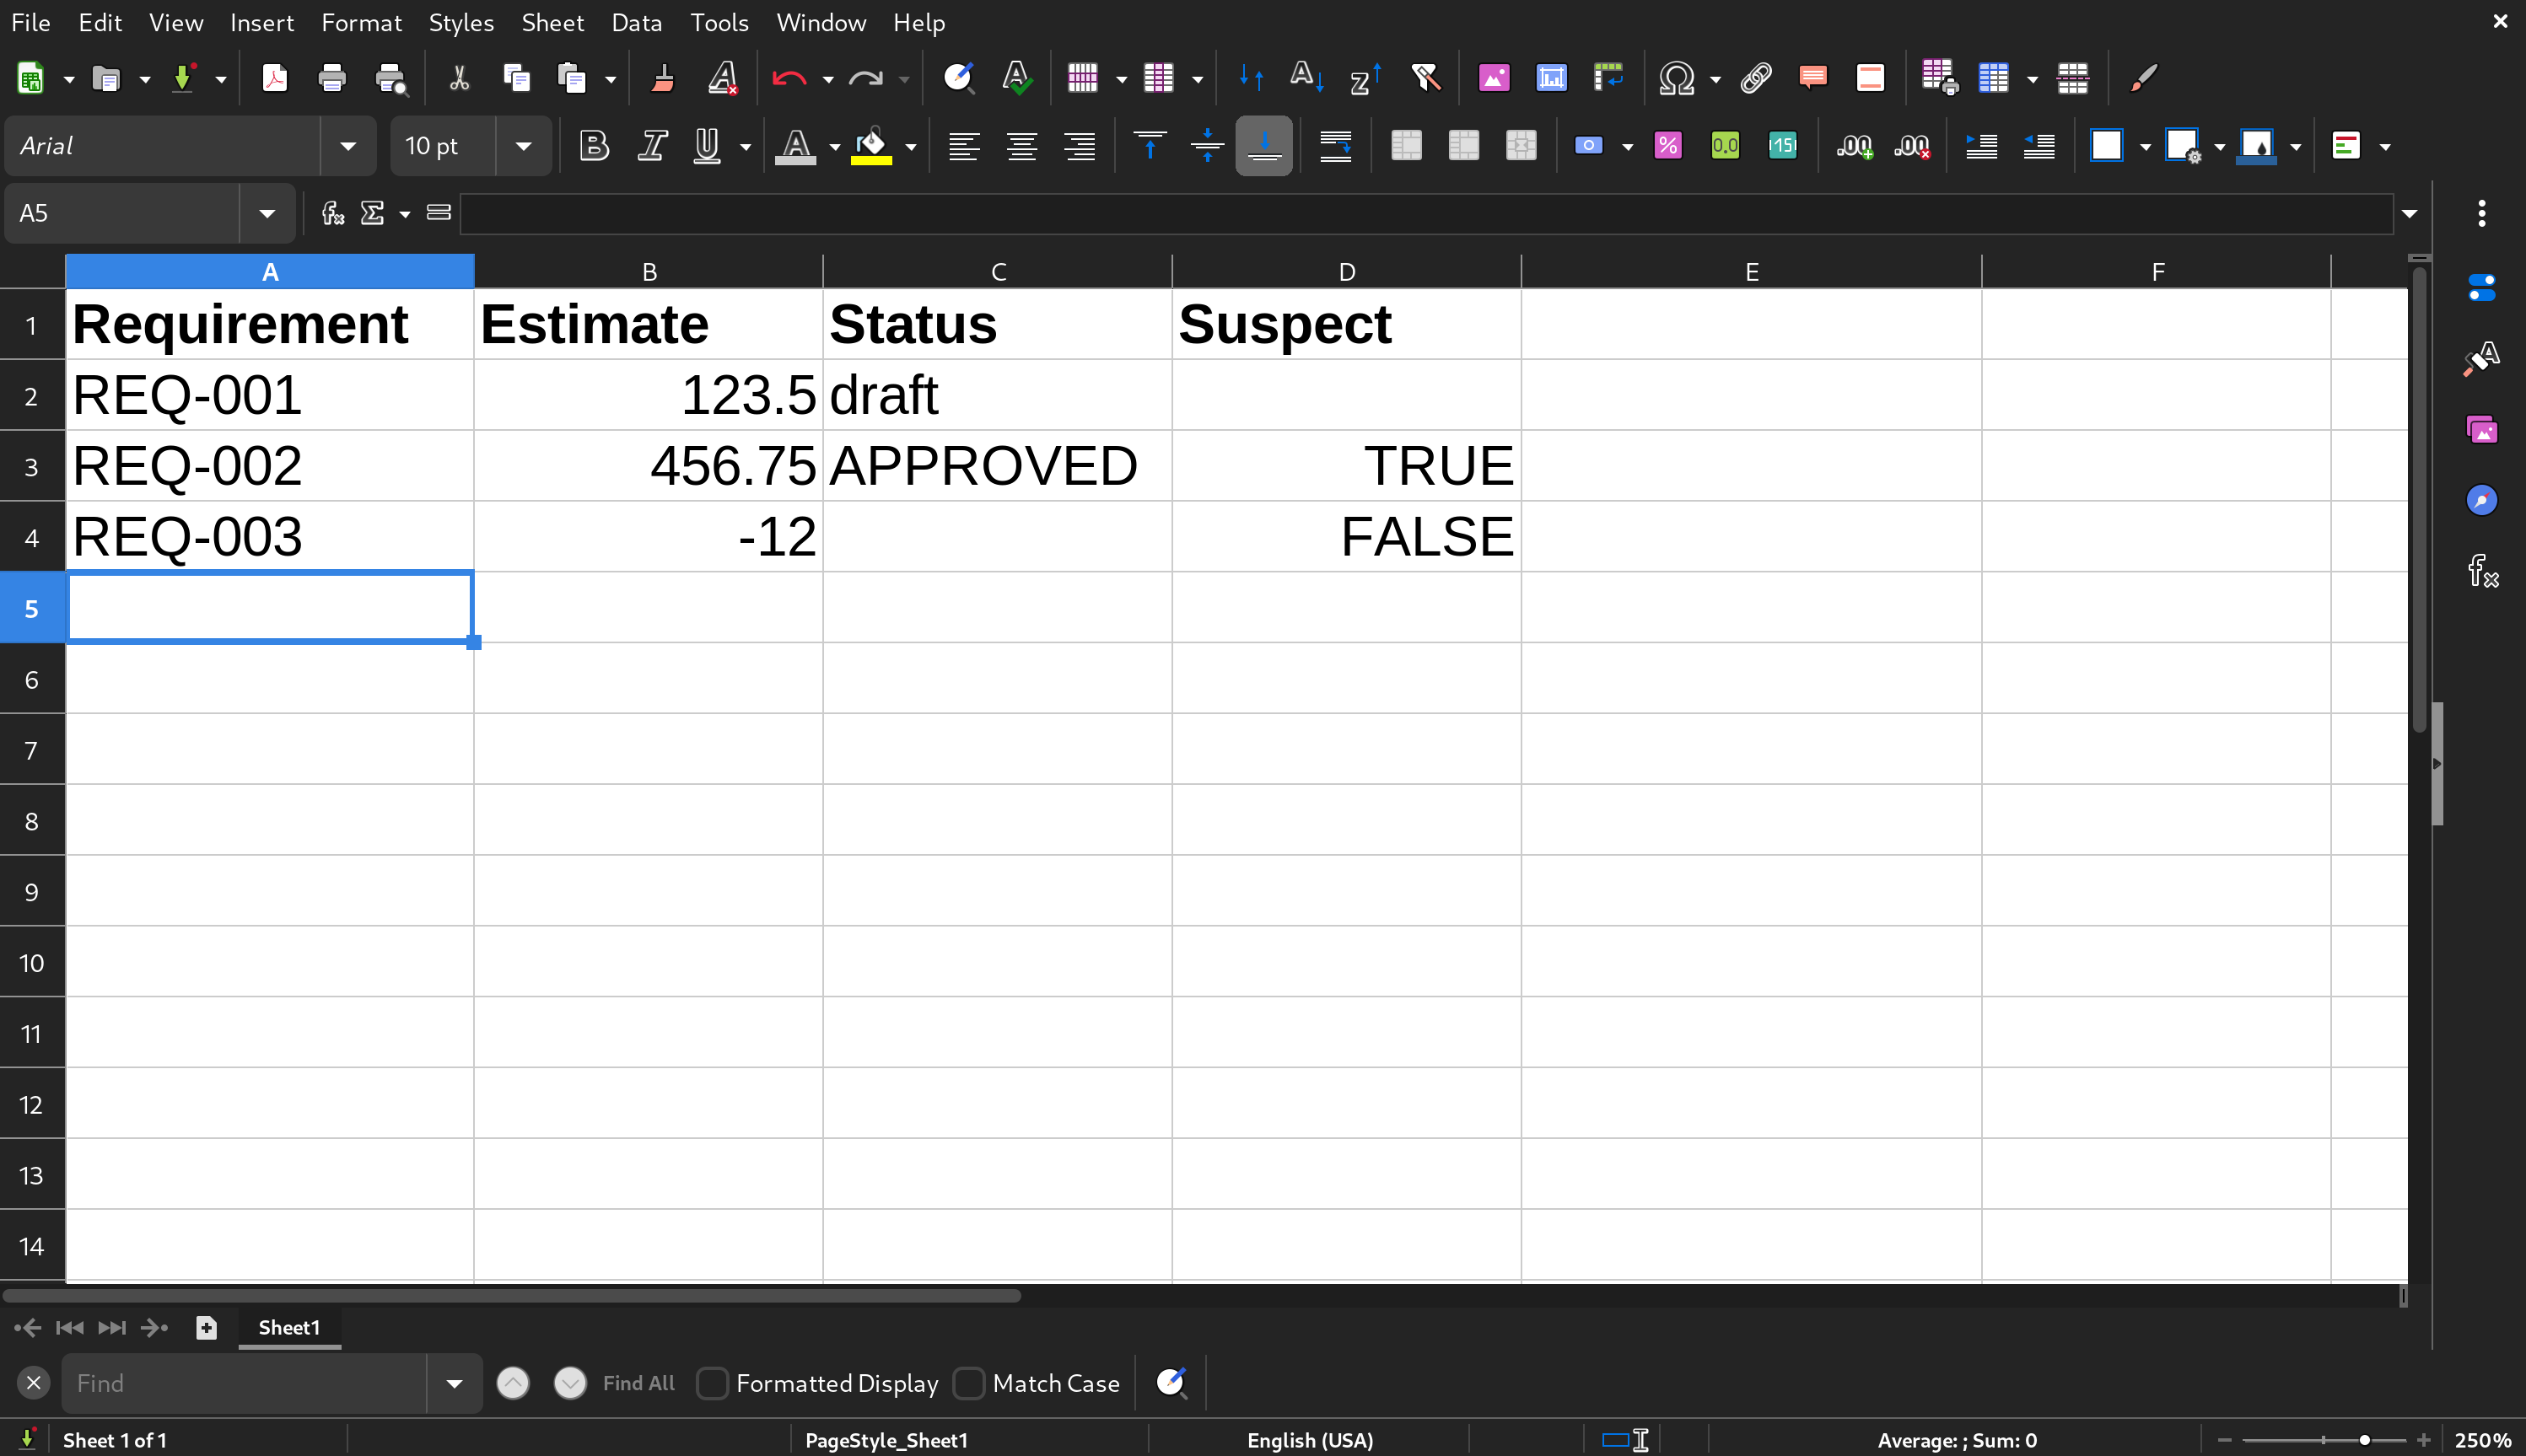The width and height of the screenshot is (2526, 1456).
Task: Click the Export as PDF icon
Action: click(274, 78)
